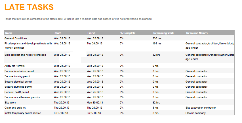Screen dimensions: 242x123
Task: Click the Apply for Permits task
Action: (x=14, y=66)
